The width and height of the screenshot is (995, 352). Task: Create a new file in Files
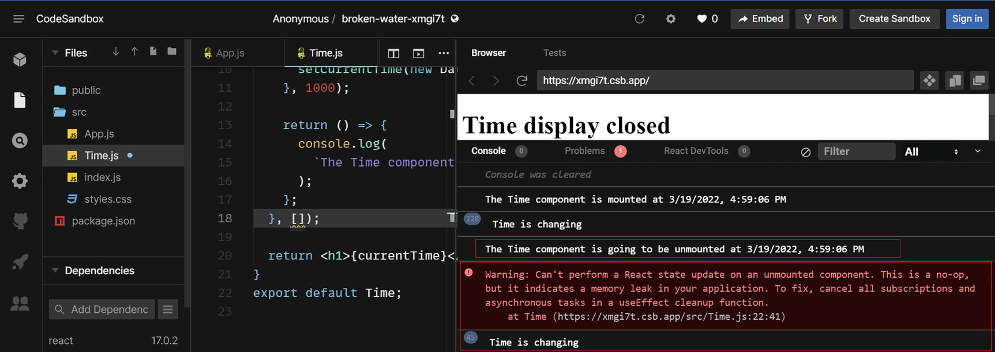point(153,52)
